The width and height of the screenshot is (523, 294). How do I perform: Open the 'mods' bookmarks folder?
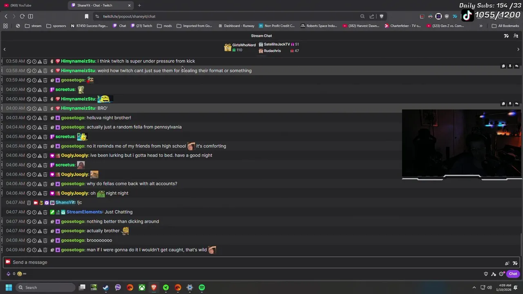[x=164, y=26]
